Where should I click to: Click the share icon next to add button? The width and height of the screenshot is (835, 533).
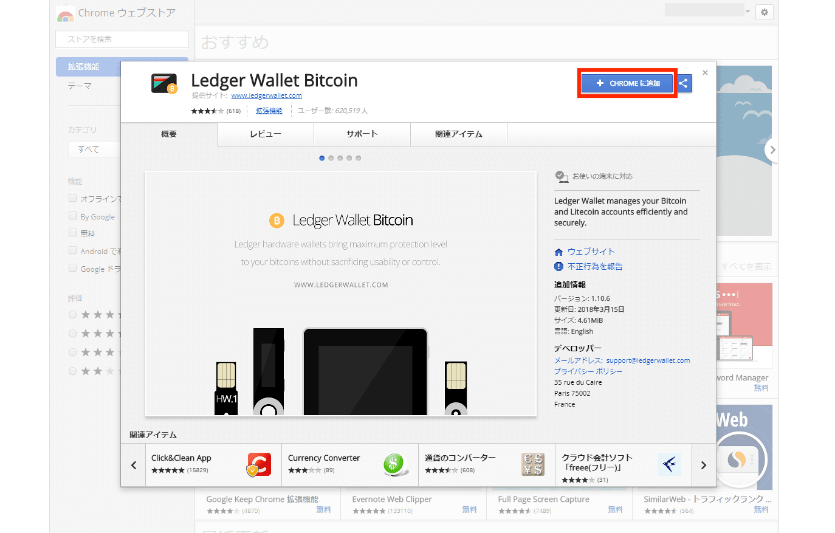(684, 83)
